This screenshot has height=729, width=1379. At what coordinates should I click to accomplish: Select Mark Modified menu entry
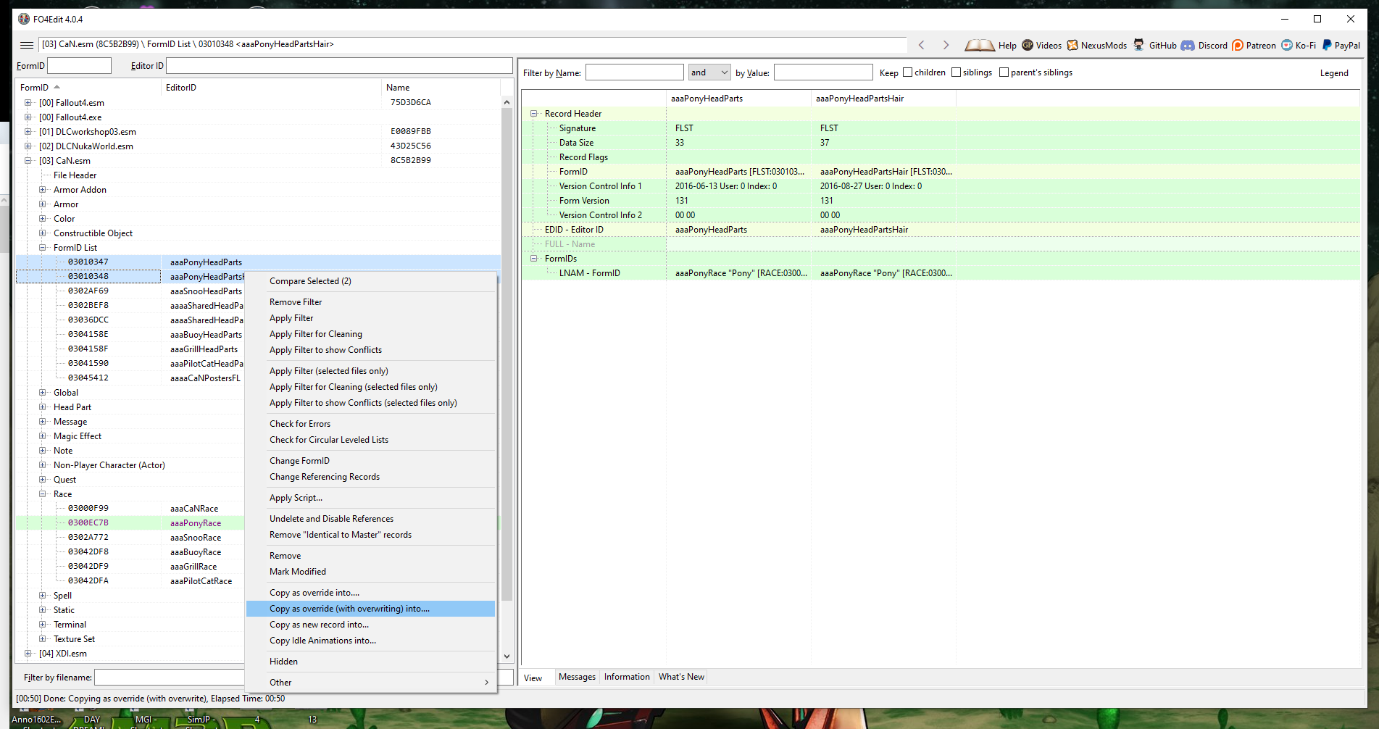(371, 572)
